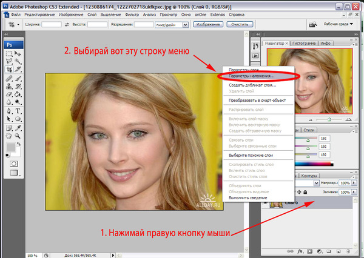Select the Path Selection tool

(9, 119)
